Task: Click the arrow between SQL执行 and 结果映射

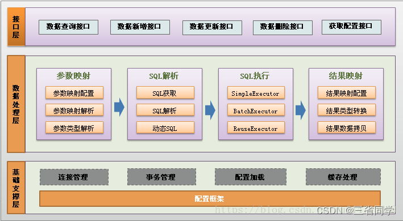Action: [301, 110]
